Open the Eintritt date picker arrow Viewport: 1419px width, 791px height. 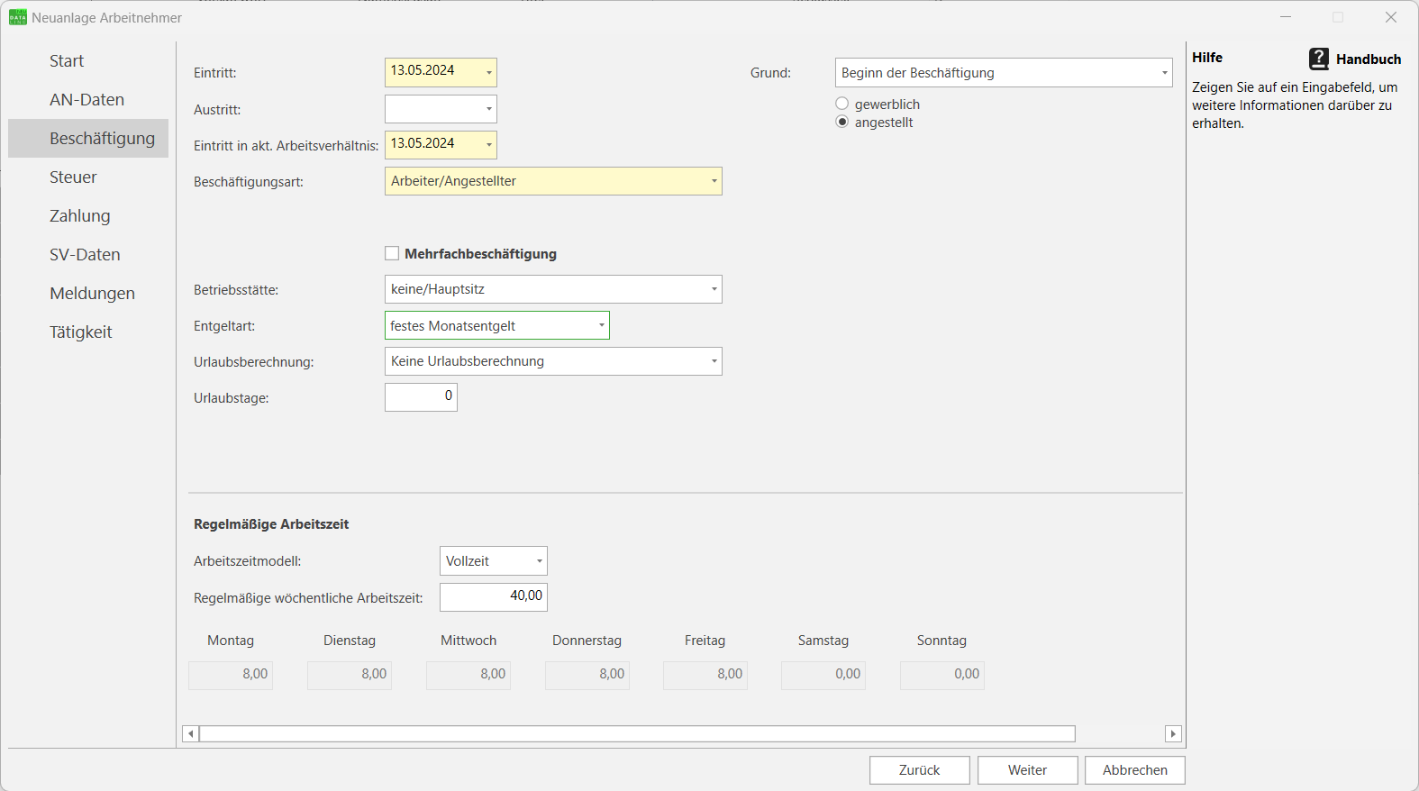click(x=488, y=72)
